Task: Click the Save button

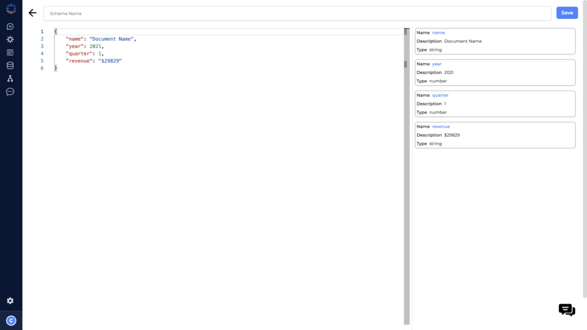Action: point(567,12)
